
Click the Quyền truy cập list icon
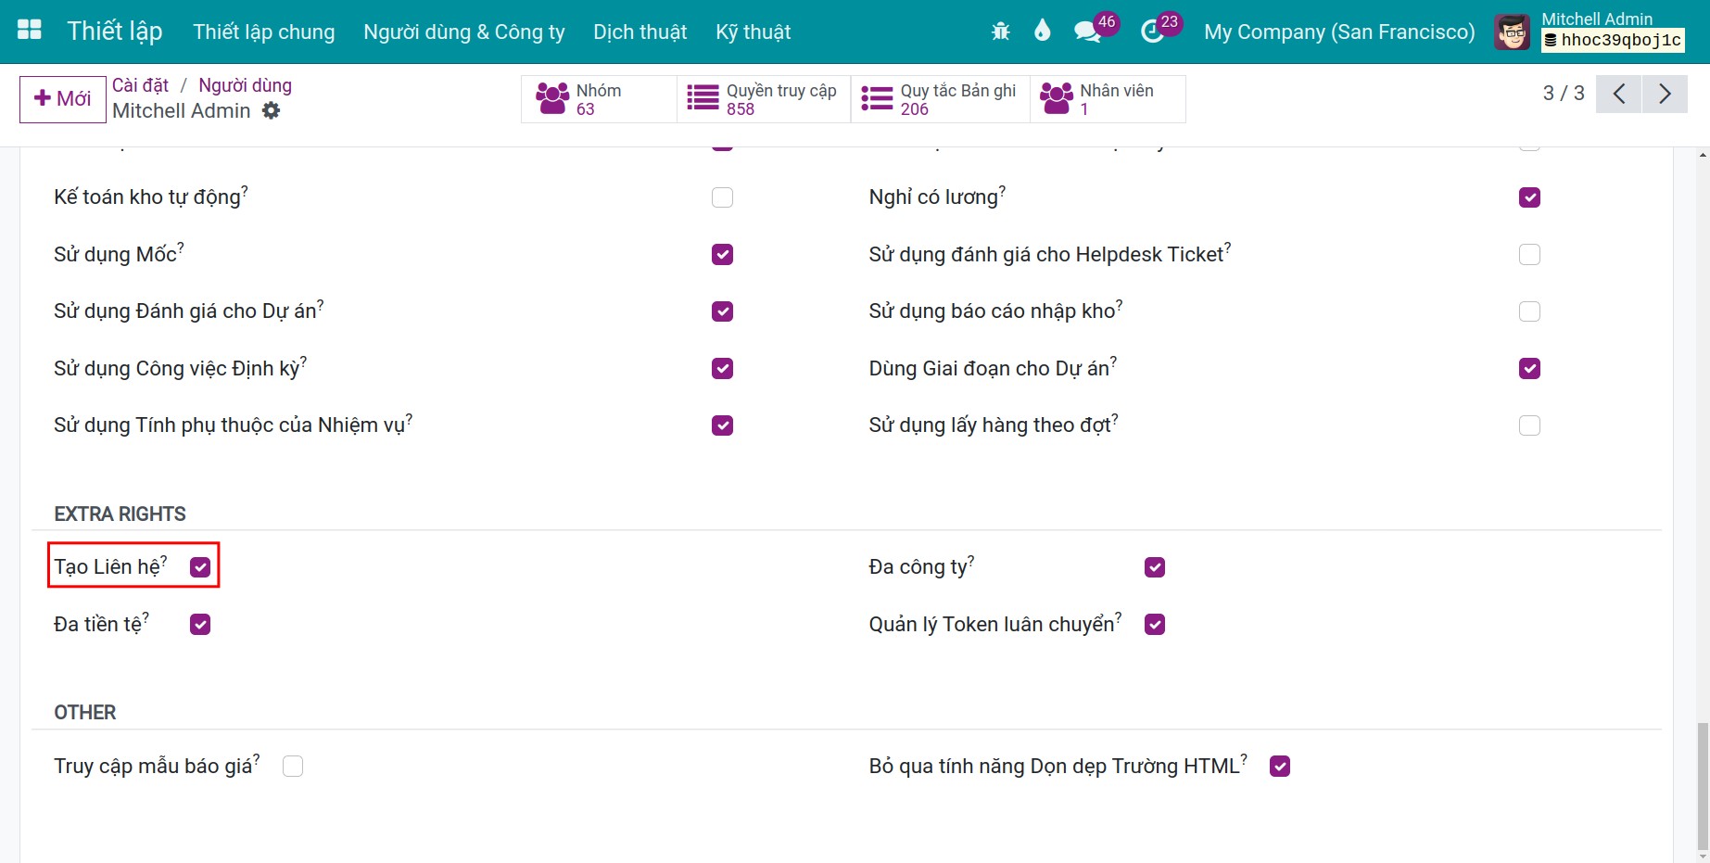(703, 98)
